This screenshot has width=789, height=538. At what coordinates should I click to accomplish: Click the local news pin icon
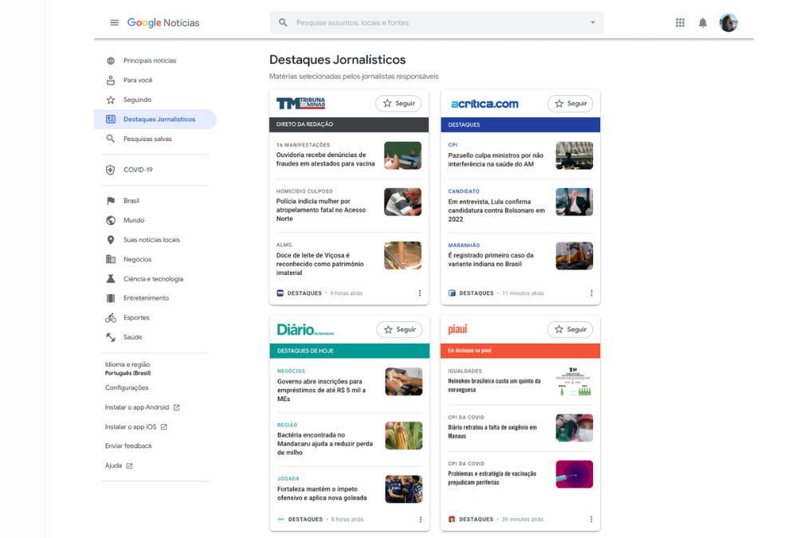click(111, 240)
